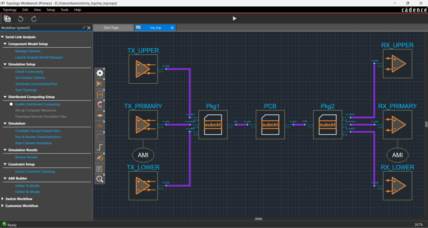Screen dimensions: 428x228
Task: Open the Edit menu
Action: coord(25,10)
